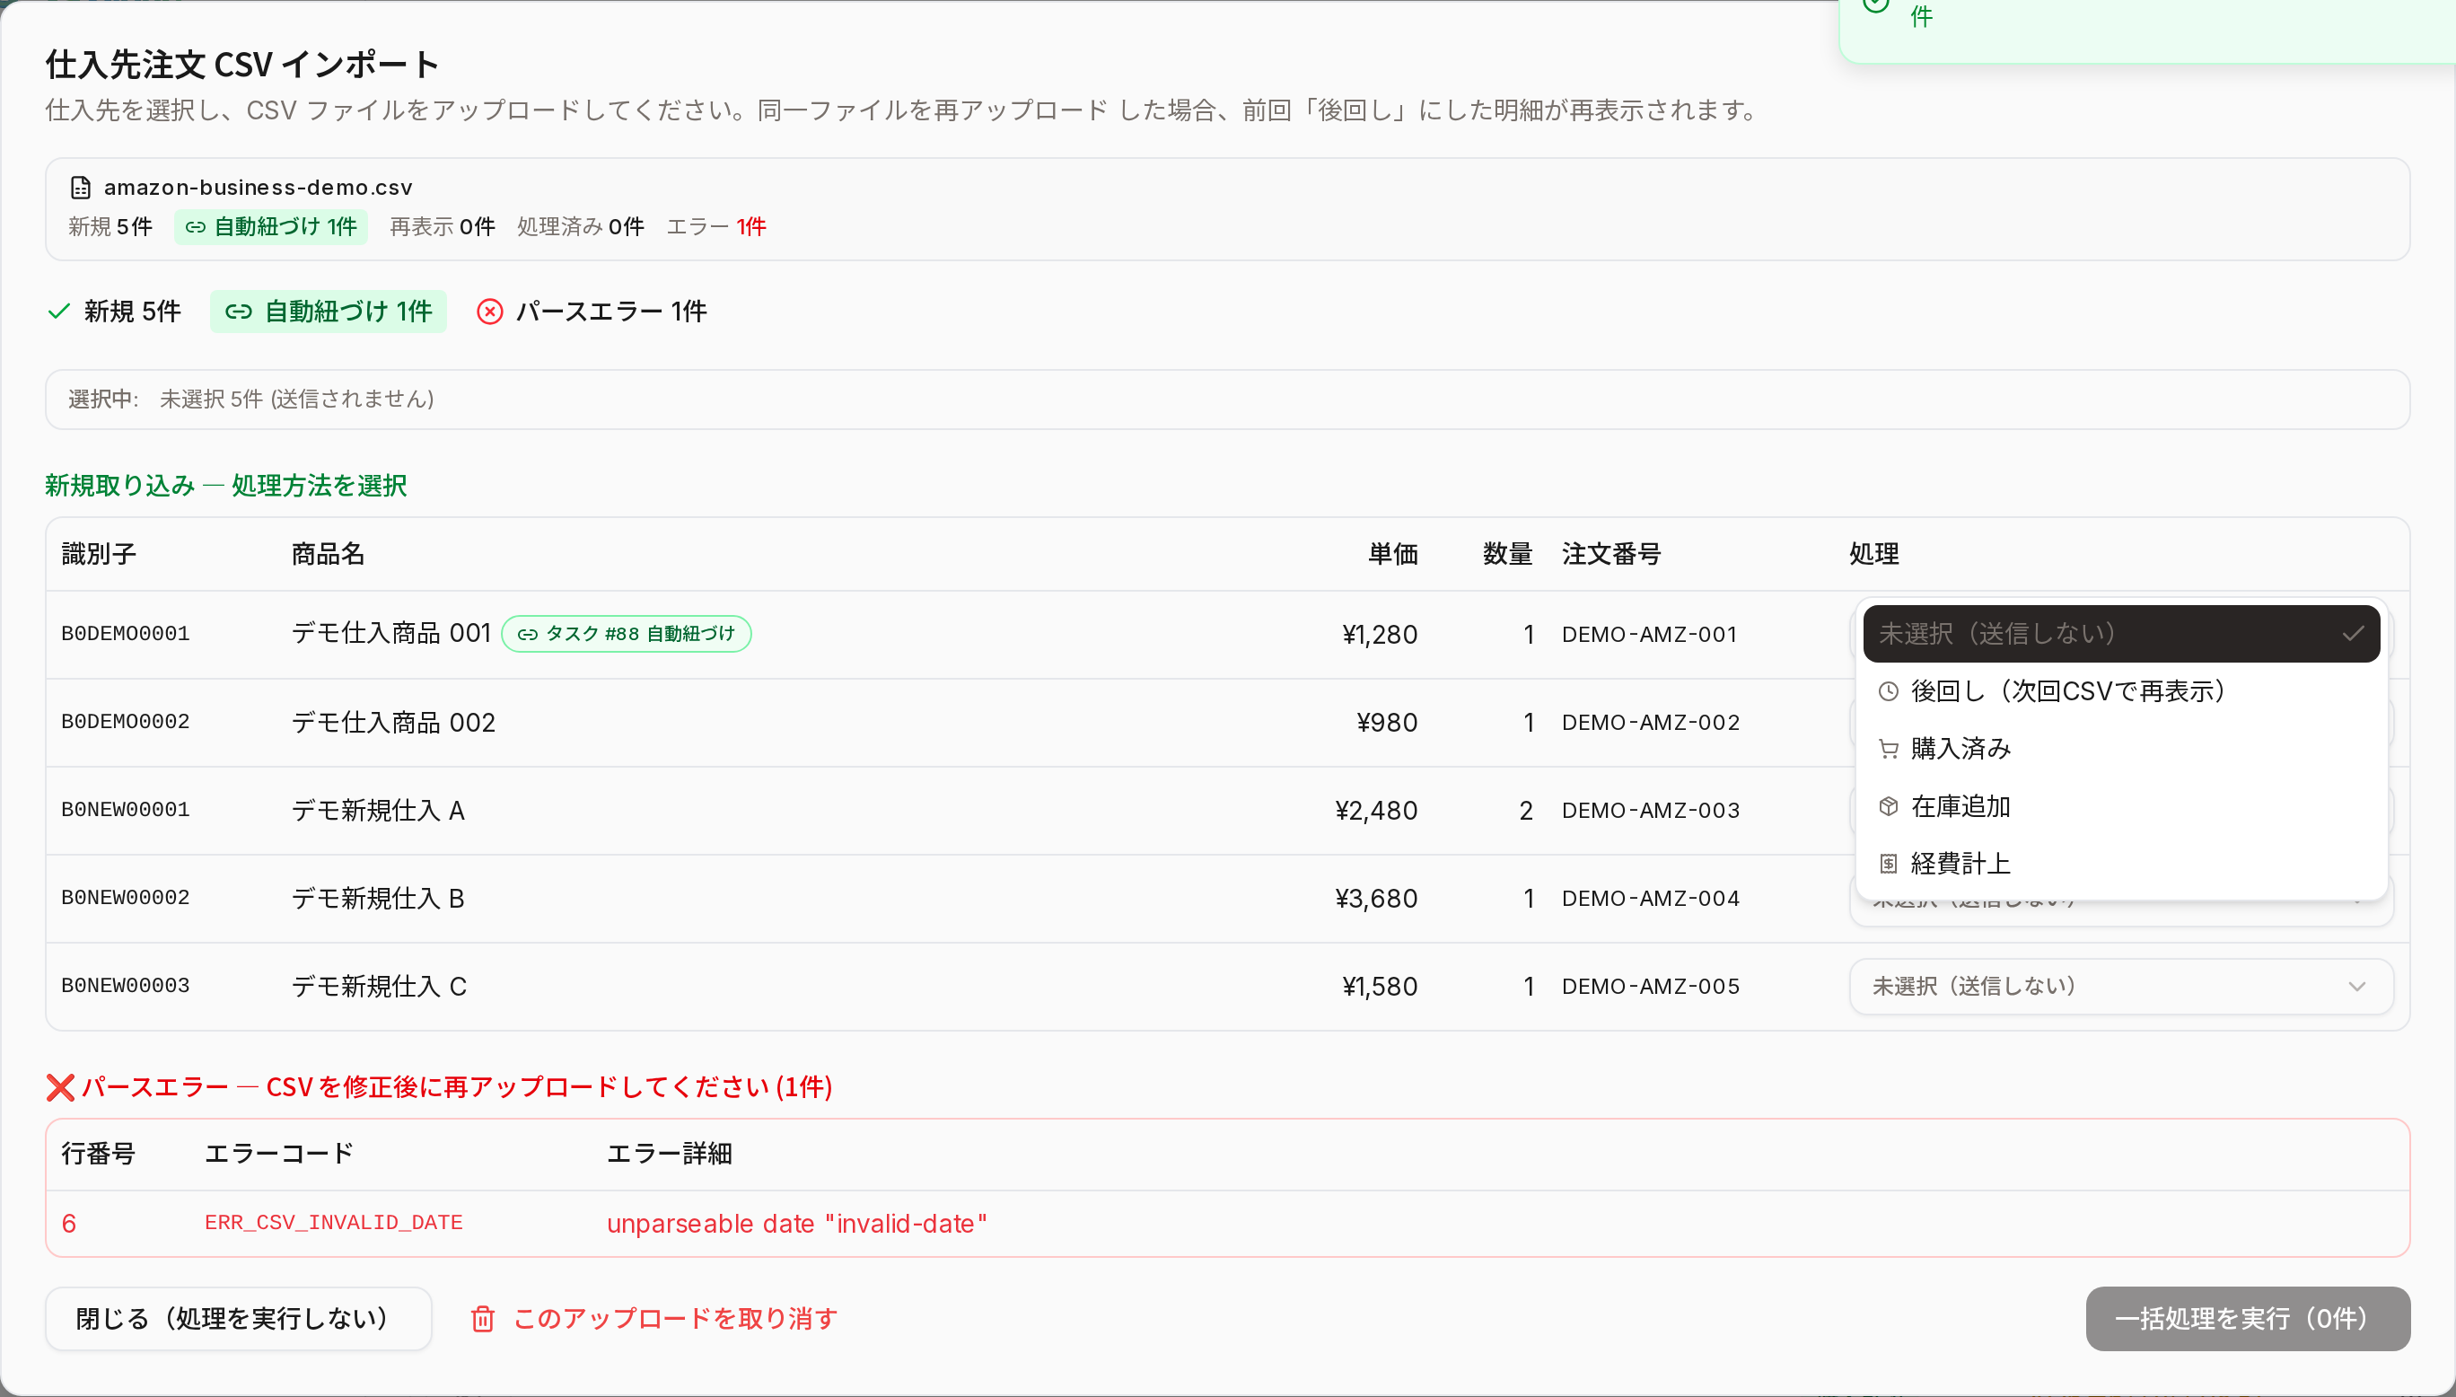
Task: Click order number DEMO-AMZ-005
Action: pos(1651,987)
